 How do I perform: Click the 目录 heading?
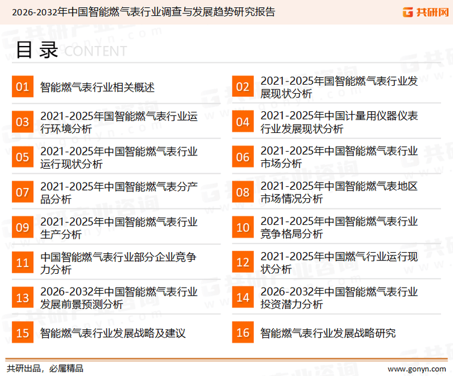[37, 50]
